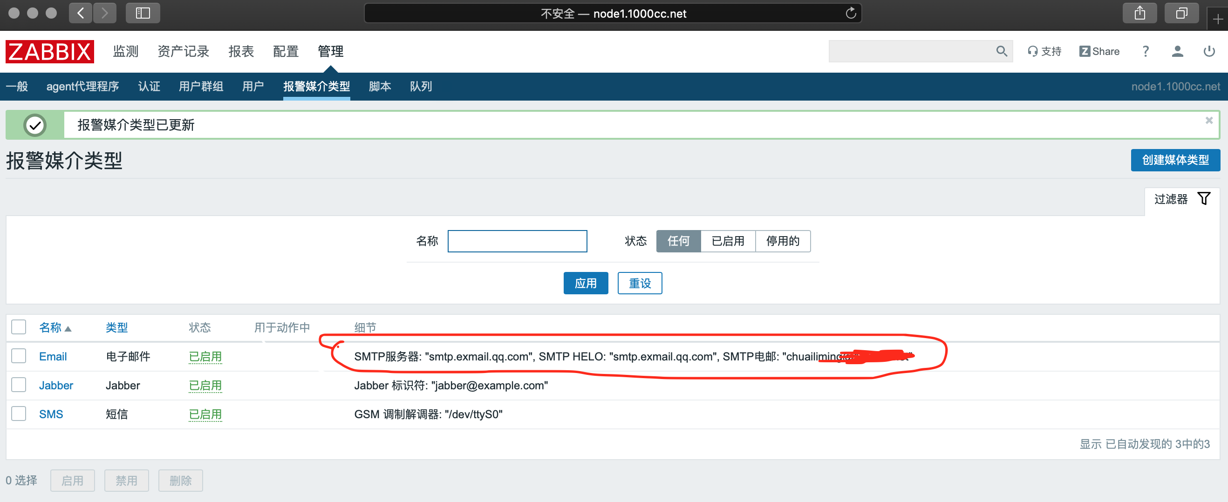Click the Zabbix logo
The width and height of the screenshot is (1228, 502).
point(49,52)
